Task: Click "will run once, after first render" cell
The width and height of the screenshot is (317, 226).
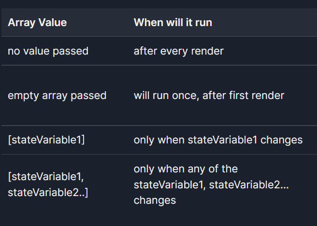Action: point(209,96)
